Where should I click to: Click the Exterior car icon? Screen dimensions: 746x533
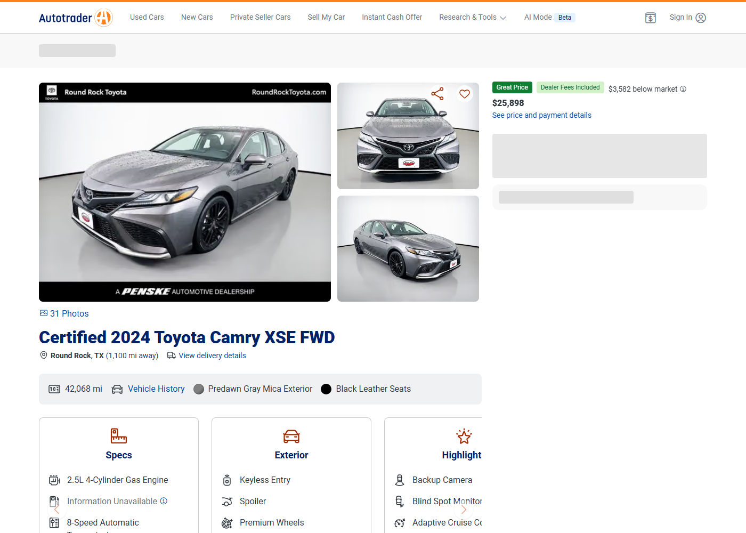click(x=291, y=437)
